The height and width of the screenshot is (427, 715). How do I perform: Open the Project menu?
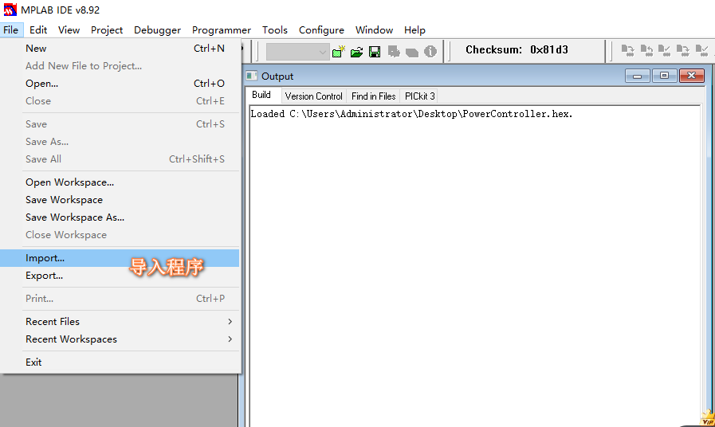pos(107,30)
